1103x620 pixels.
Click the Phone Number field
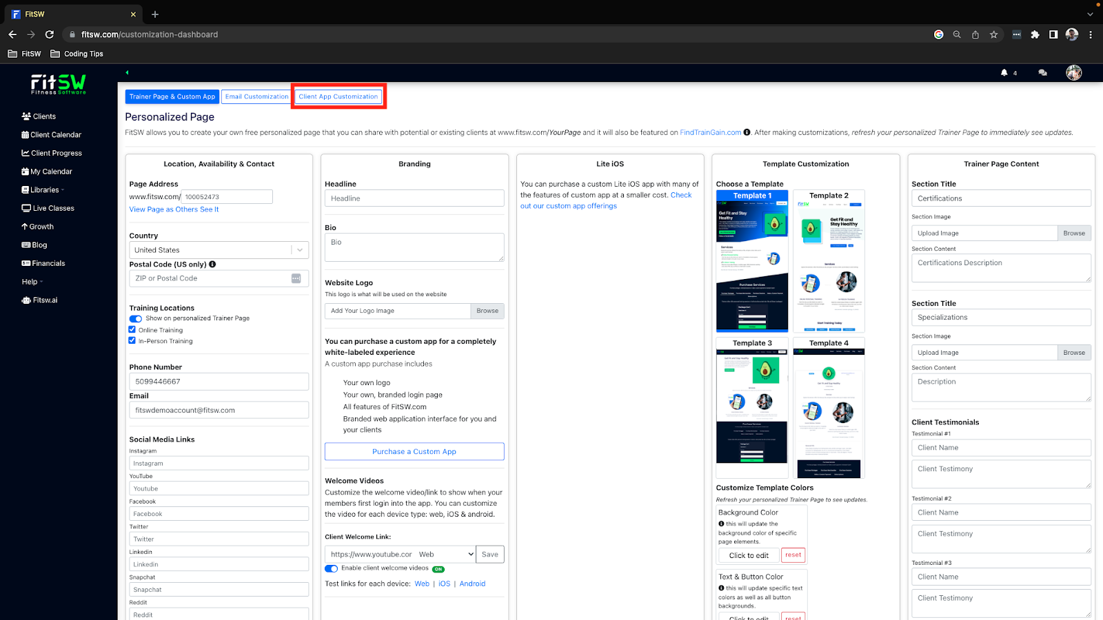219,382
